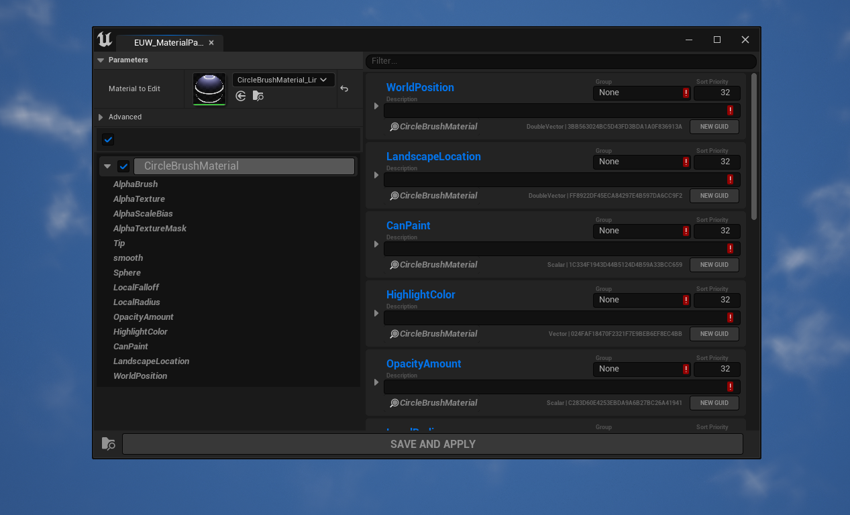Viewport: 850px width, 515px height.
Task: Click the Unreal Engine logo in the title bar
Action: tap(105, 40)
